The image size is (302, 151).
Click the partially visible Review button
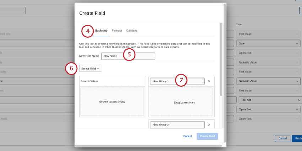click(x=297, y=139)
